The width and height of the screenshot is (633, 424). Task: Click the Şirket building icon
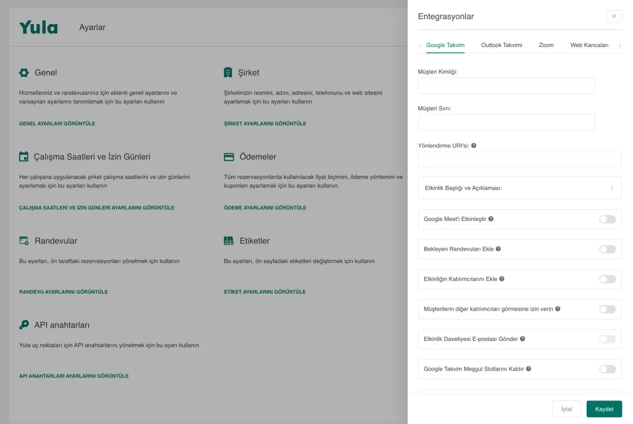(228, 72)
